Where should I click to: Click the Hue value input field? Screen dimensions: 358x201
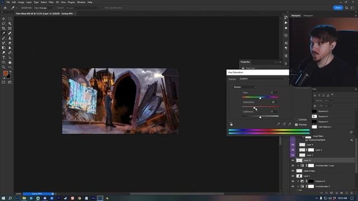pyautogui.click(x=274, y=93)
